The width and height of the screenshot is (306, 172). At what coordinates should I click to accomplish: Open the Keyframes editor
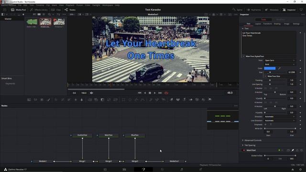[x=254, y=10]
